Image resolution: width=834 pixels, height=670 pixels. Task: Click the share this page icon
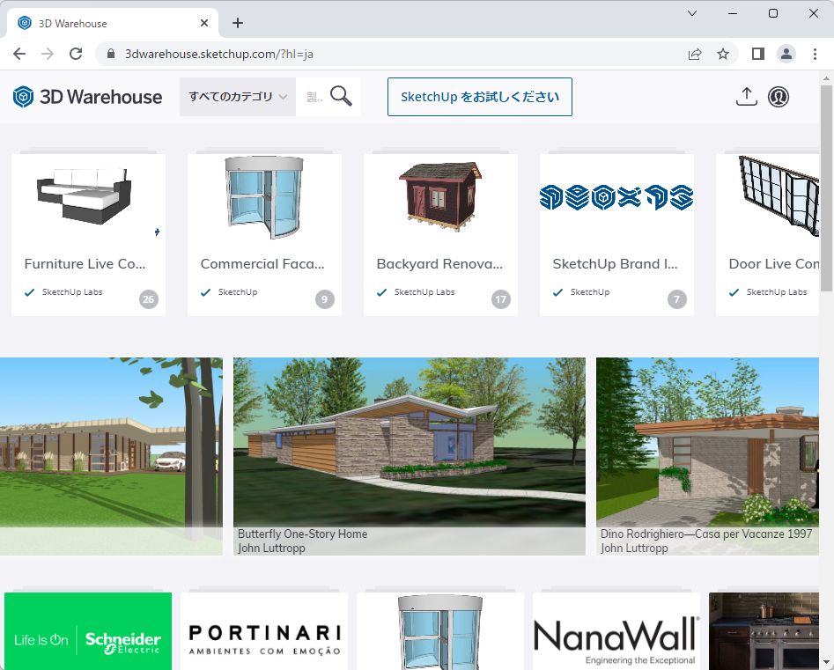[x=695, y=54]
